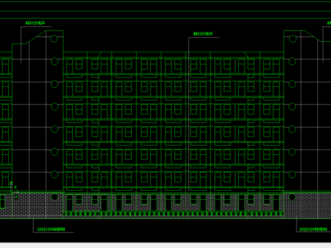Pick the sloped roof line of the right tower
331x248 pixels.
[x=313, y=36]
